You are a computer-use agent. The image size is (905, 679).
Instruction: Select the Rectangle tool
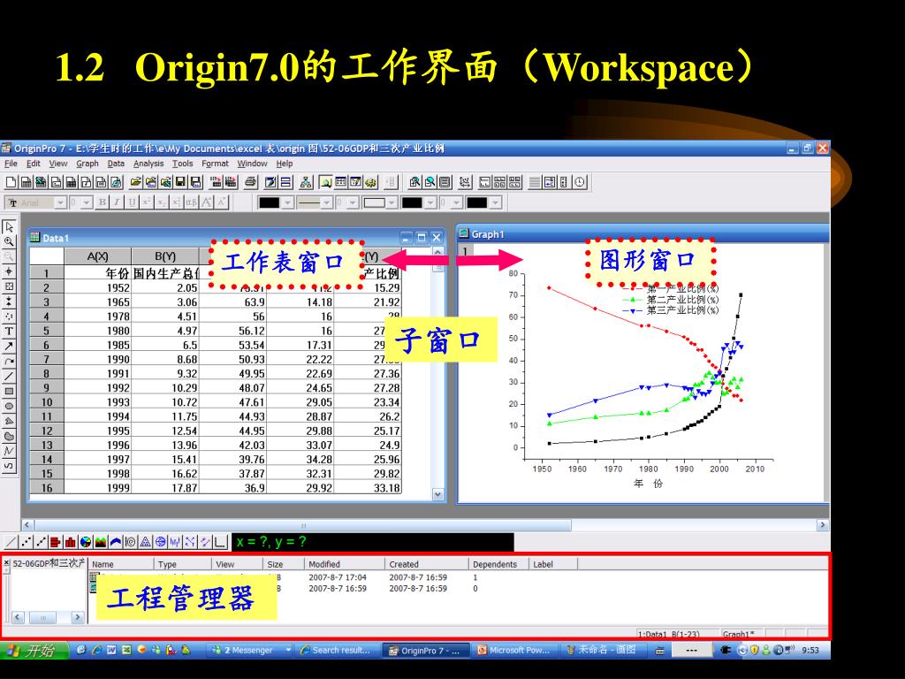tap(9, 392)
